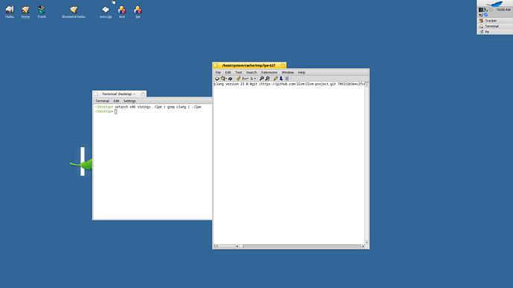Click the blue pin icon in Pe toolbar
Screen dimensions: 513x288
(281, 79)
